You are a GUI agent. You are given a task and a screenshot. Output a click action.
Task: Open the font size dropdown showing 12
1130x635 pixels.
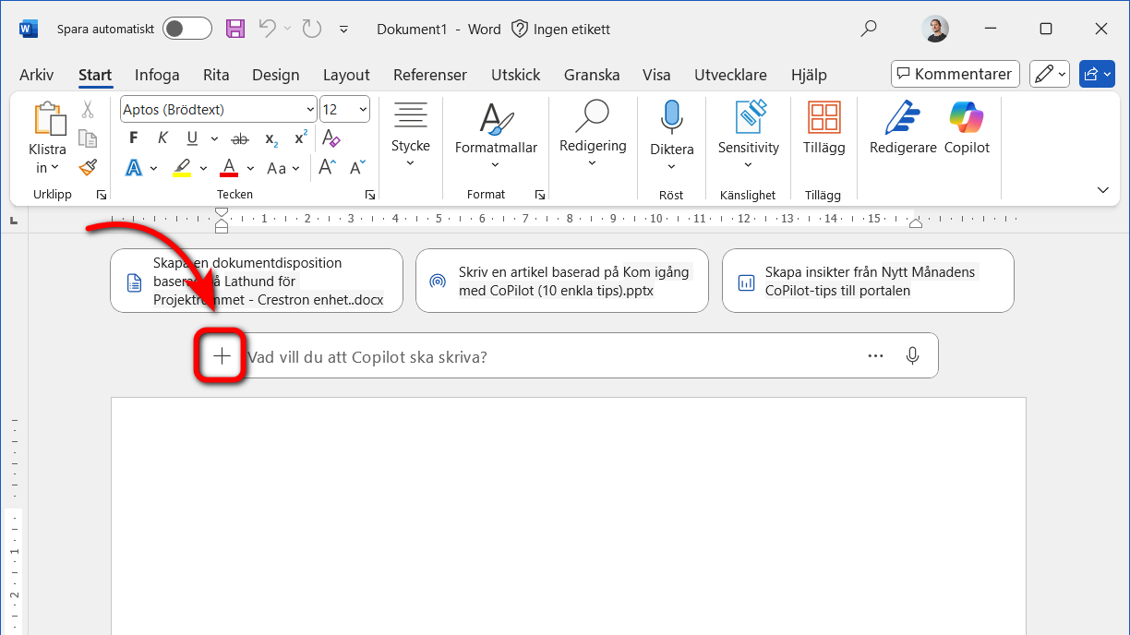coord(362,110)
